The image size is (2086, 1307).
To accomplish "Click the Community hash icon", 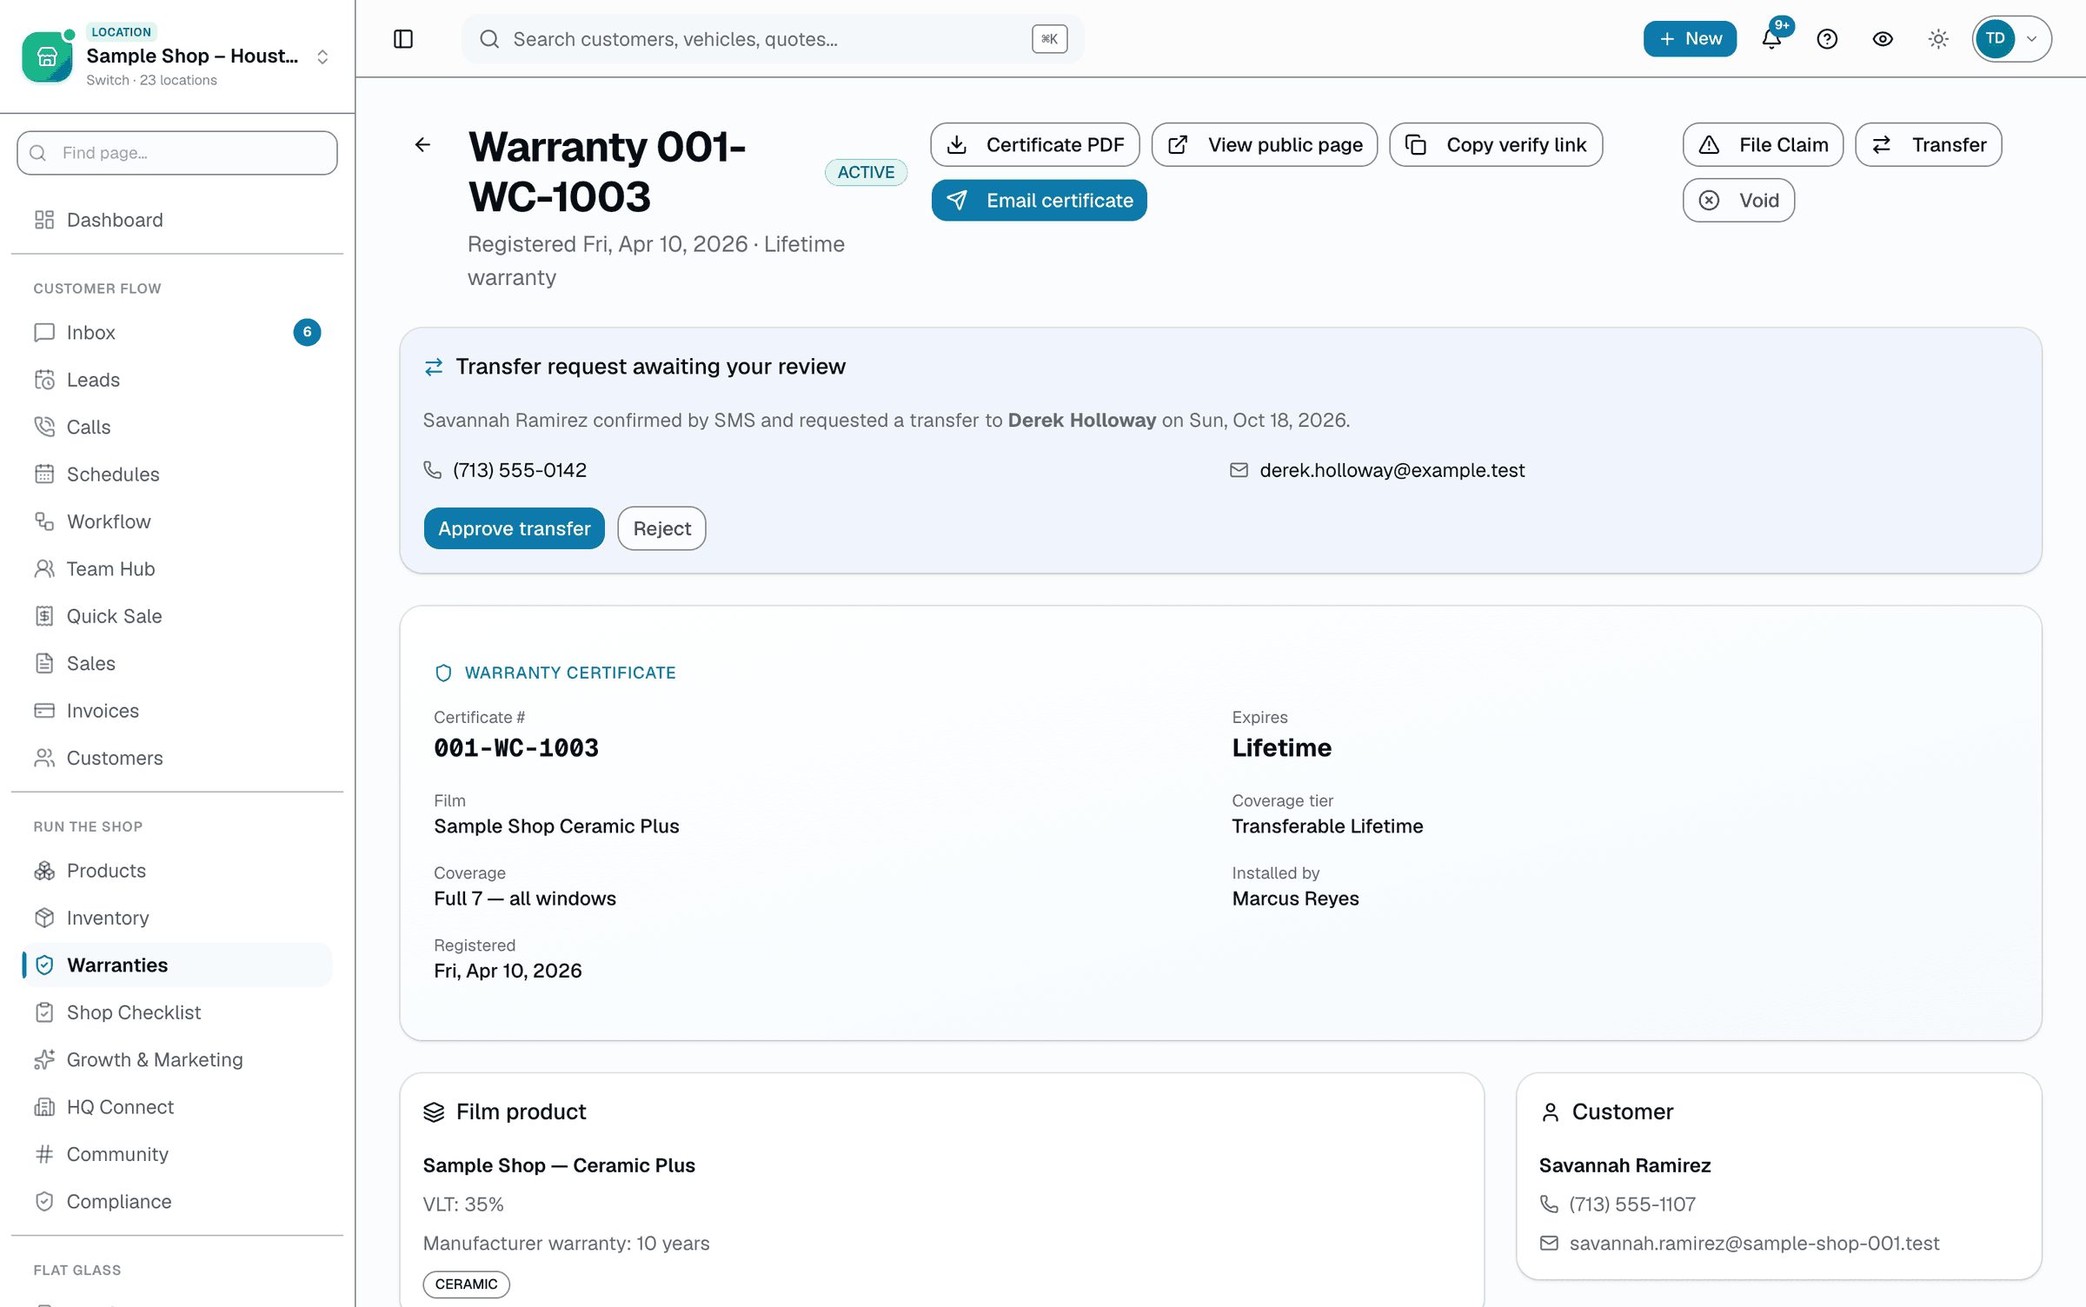I will pos(44,1154).
